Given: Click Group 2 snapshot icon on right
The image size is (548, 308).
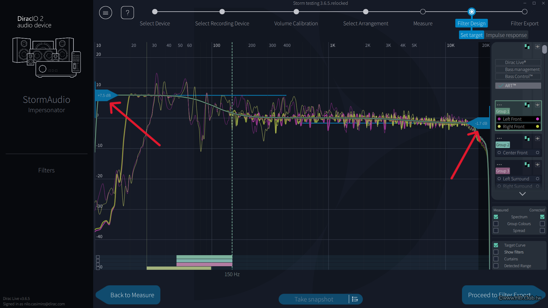Looking at the screenshot, I should click(537, 138).
